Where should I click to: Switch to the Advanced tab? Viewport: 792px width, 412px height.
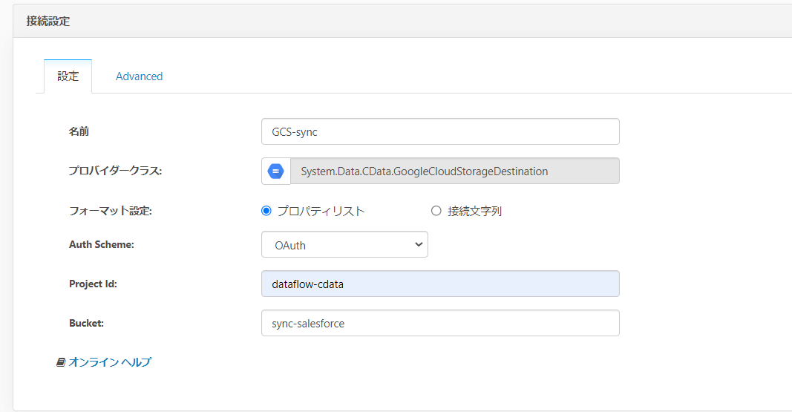(x=139, y=76)
